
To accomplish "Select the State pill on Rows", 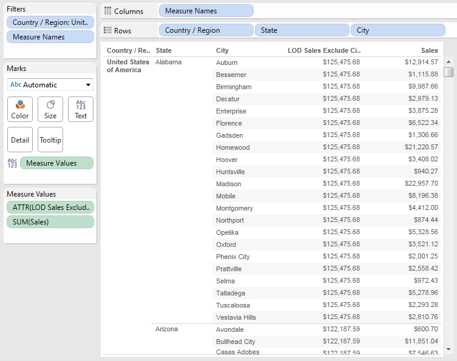I will coord(302,30).
